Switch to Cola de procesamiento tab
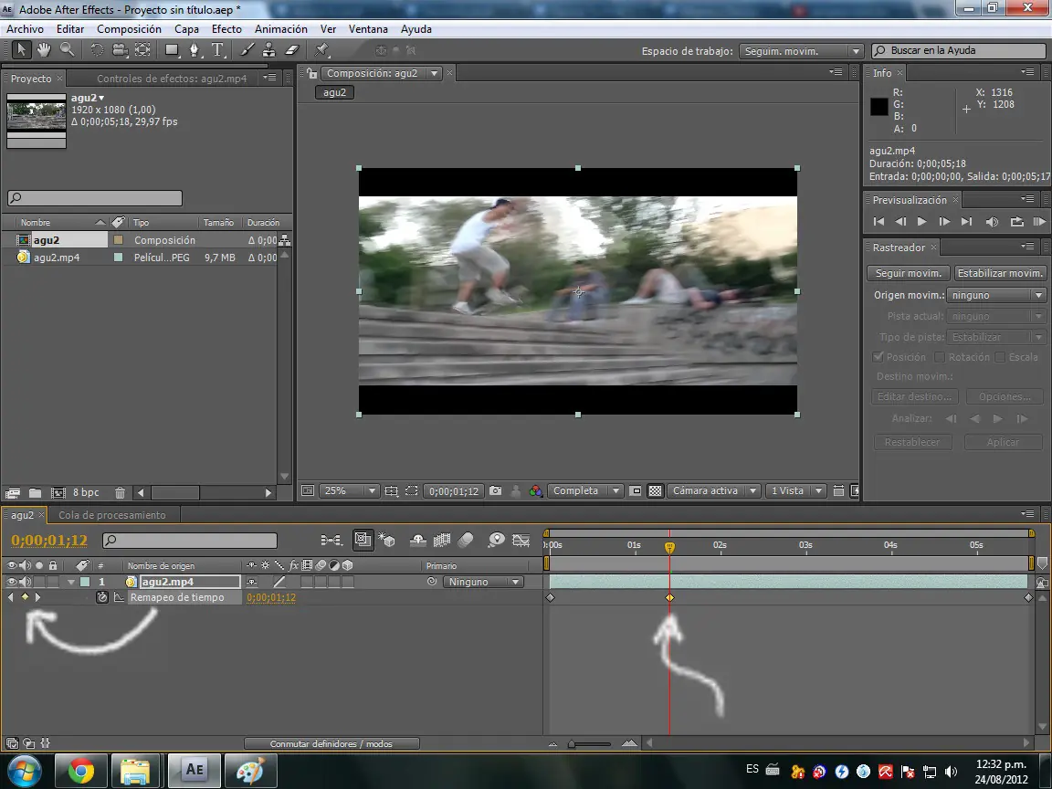 [x=112, y=515]
